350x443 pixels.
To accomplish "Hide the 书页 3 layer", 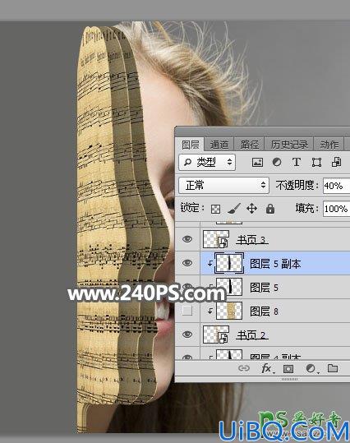I will (187, 239).
